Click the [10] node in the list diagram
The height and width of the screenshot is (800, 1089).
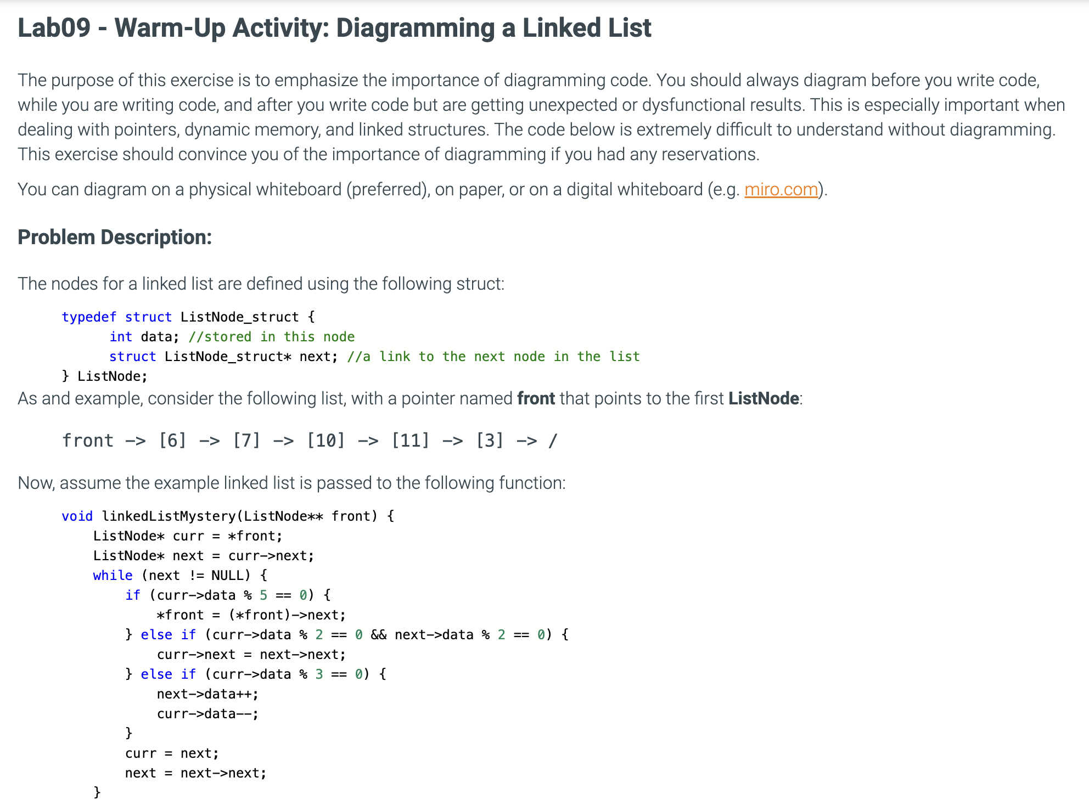[325, 441]
